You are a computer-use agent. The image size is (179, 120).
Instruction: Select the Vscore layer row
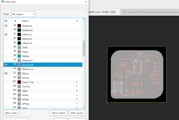coord(43,87)
